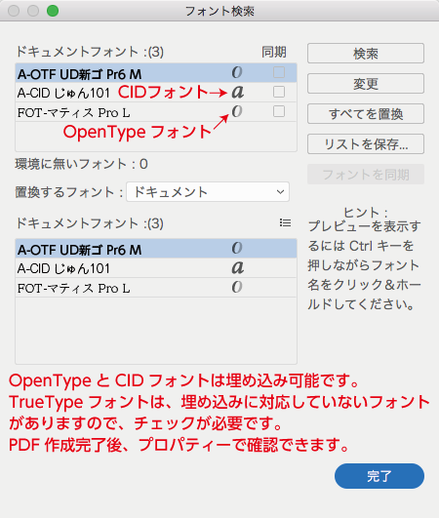
Task: Select A-OTF UD新ゴ Pr6 M in upper font list
Action: (x=156, y=73)
